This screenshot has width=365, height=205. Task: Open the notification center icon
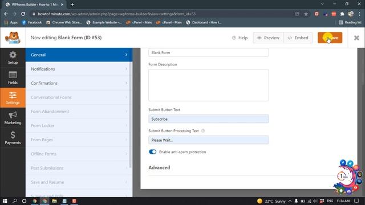click(x=356, y=201)
